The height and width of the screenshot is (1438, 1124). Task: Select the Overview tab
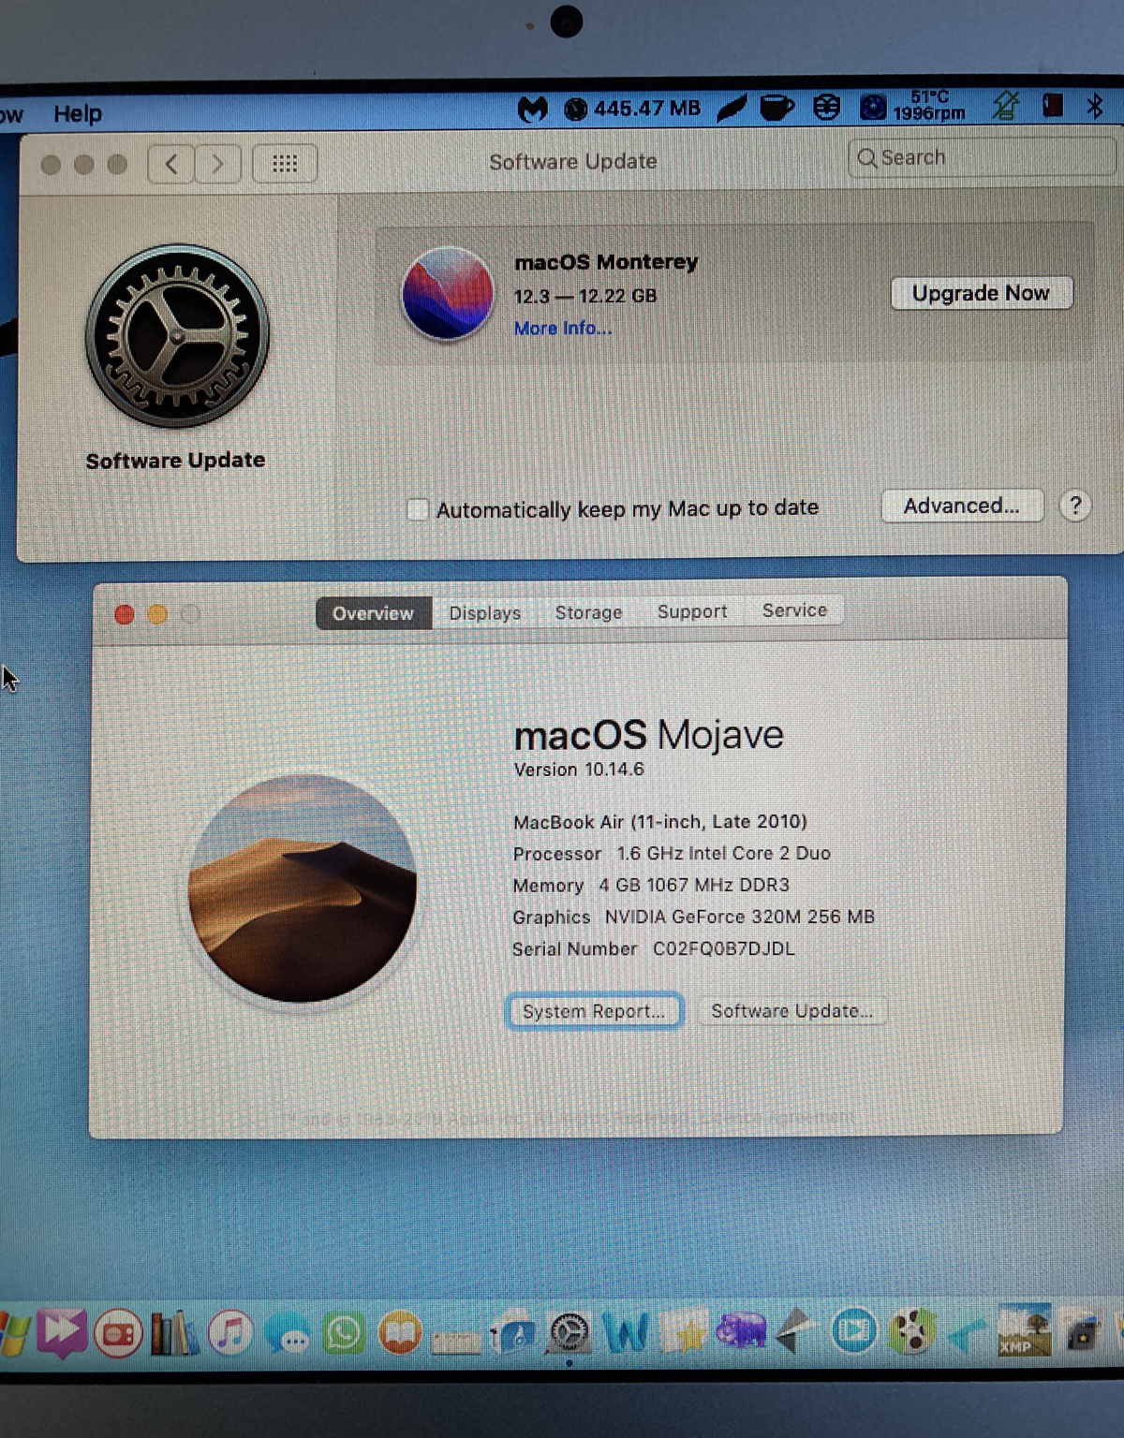(373, 613)
